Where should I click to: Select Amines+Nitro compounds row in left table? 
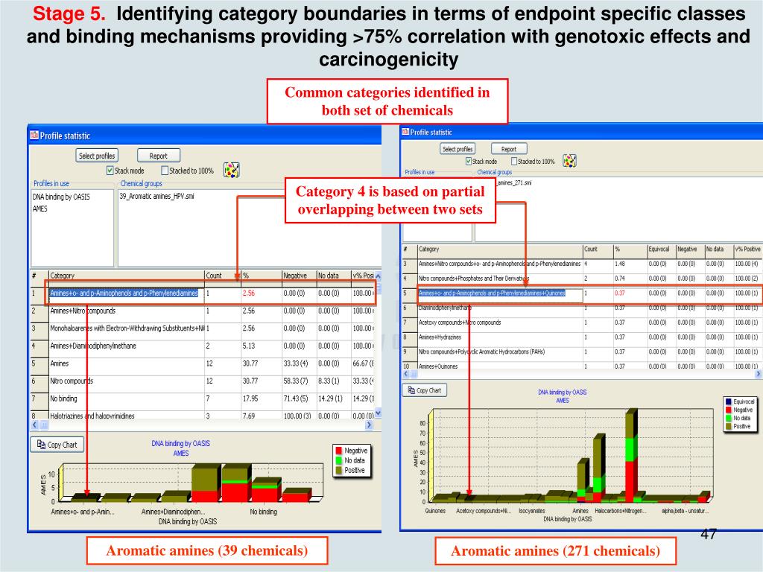click(x=202, y=311)
